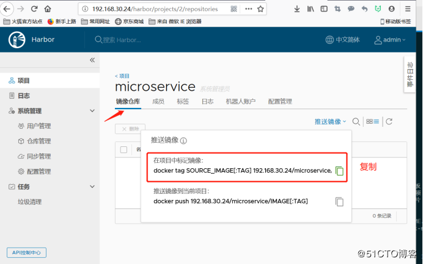Click info icon next to 推送镜像 title
This screenshot has height=264, width=423.
click(x=183, y=140)
